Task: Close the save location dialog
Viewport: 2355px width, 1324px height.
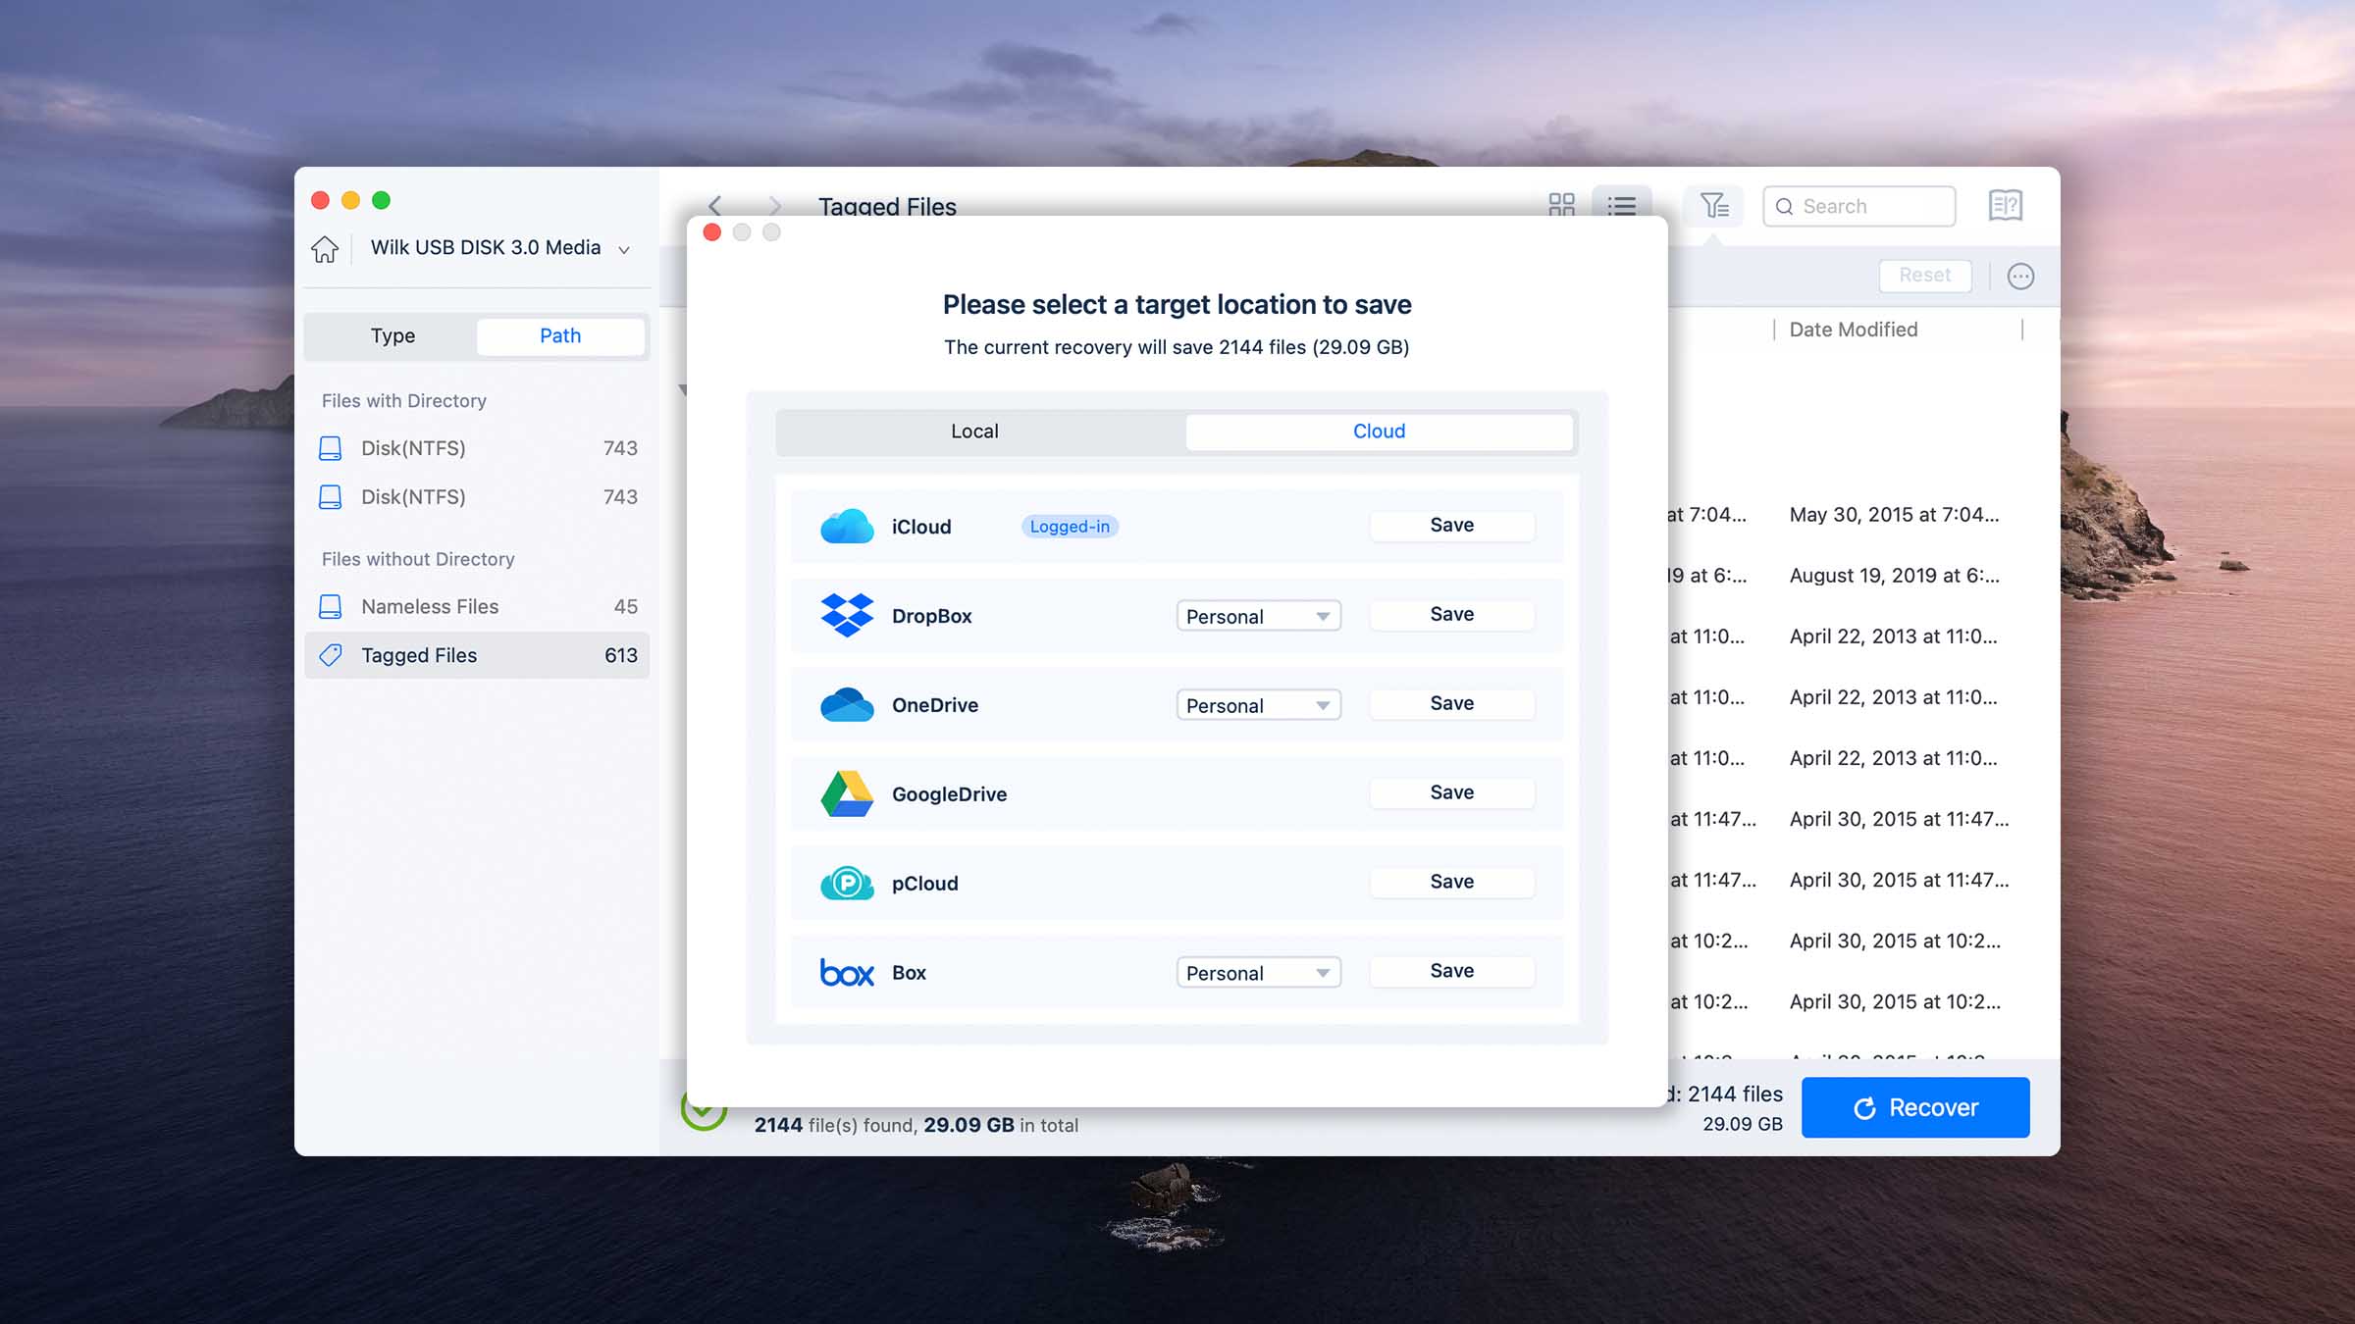Action: click(712, 232)
